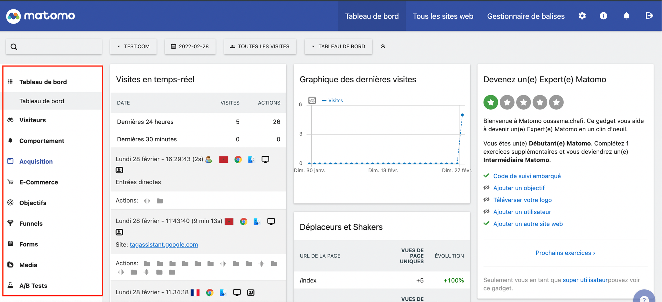Click the first green expert star

[x=491, y=102]
